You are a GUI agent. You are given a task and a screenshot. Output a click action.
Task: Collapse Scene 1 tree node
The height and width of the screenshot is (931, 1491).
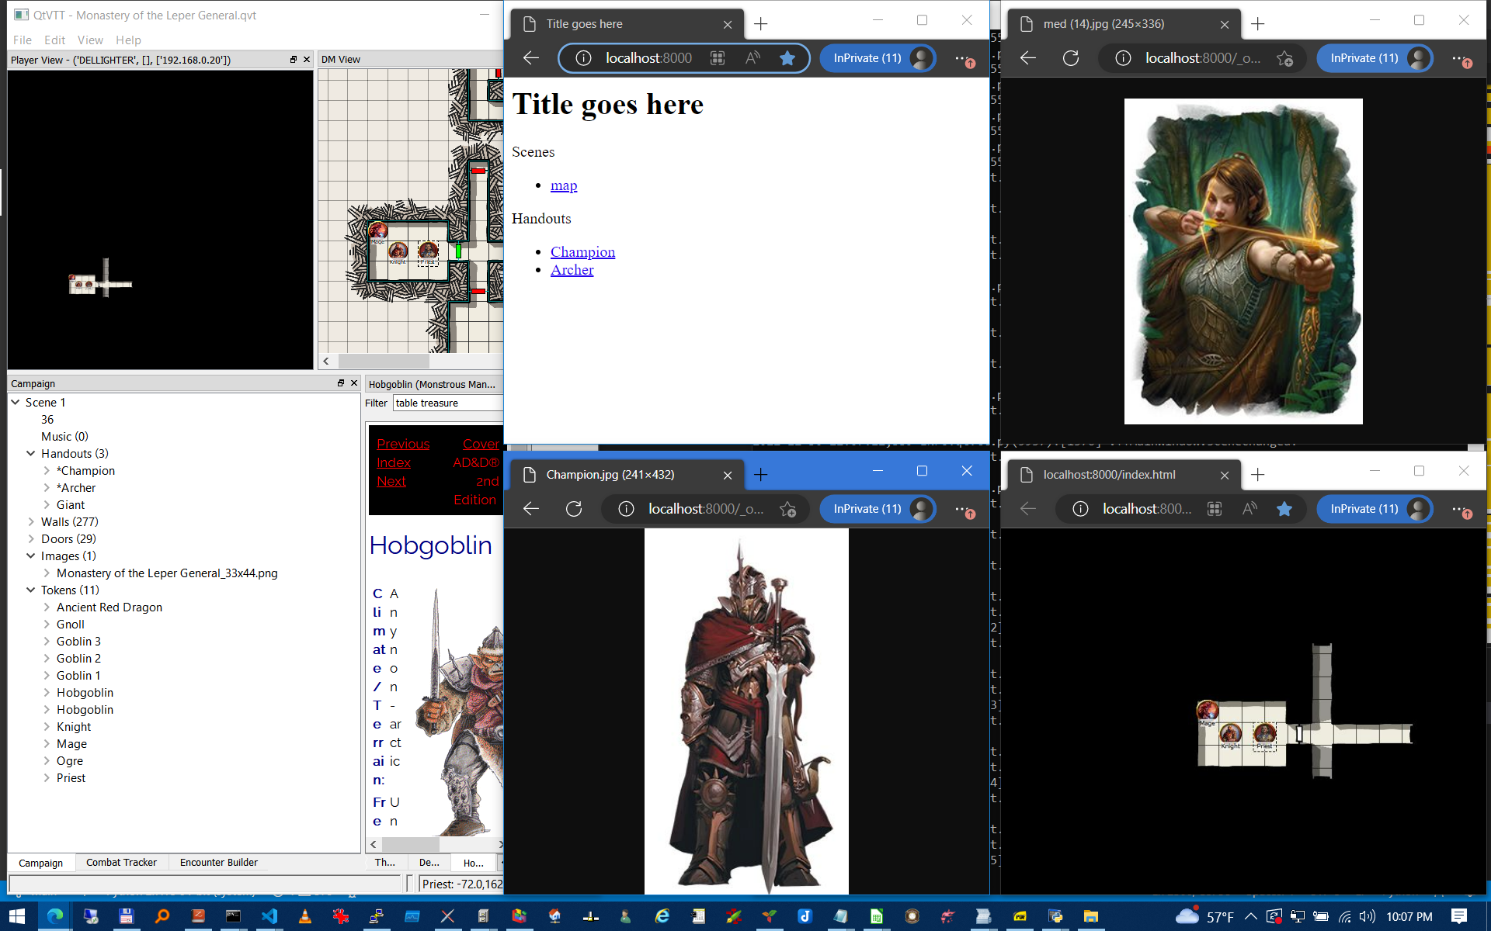coord(16,403)
